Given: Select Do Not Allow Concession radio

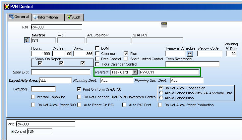Looking at the screenshot, I should point(161,88).
